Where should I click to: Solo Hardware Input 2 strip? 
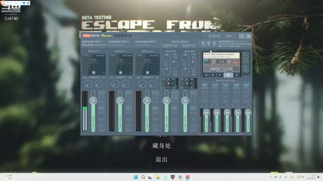pos(128,125)
